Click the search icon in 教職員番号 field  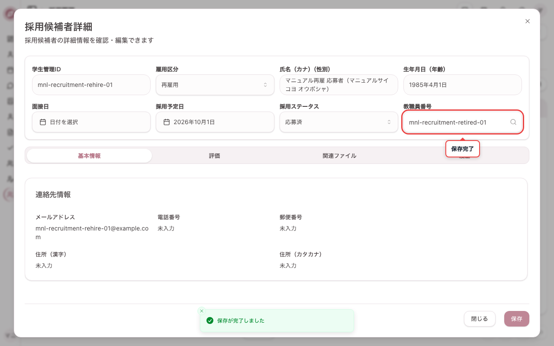point(513,122)
